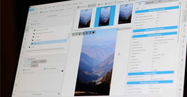Click the tag icon beside albums combo box

(x=62, y=71)
